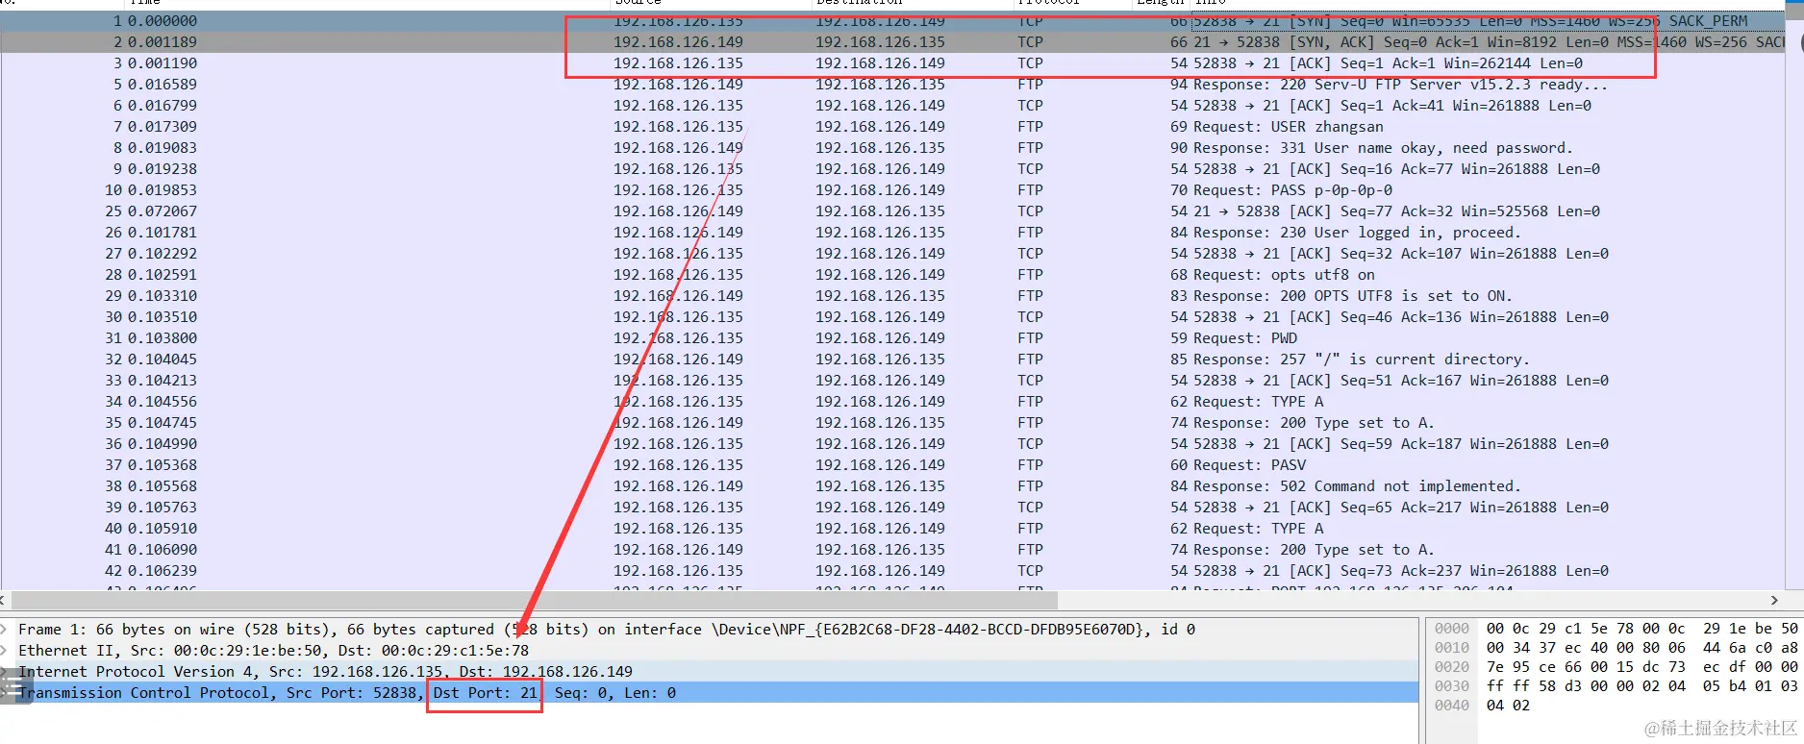This screenshot has height=744, width=1804.
Task: Select packet 41 '200 Type set to A'
Action: (894, 550)
